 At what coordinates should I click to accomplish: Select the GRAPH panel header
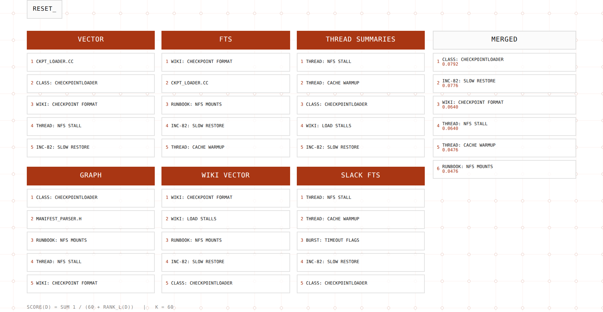pos(91,176)
